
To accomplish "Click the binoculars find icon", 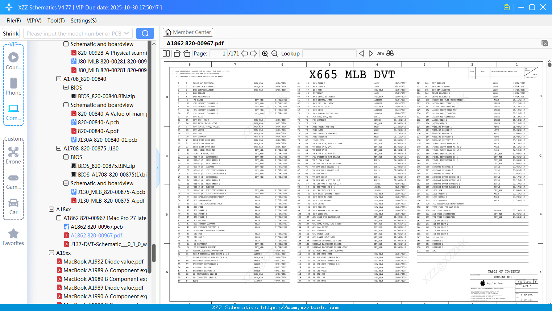I will click(x=390, y=54).
